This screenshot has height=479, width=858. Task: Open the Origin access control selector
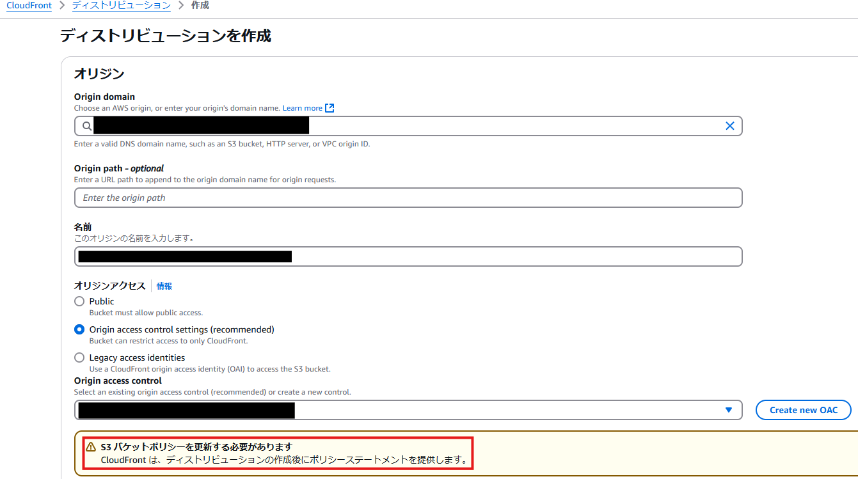click(x=384, y=410)
